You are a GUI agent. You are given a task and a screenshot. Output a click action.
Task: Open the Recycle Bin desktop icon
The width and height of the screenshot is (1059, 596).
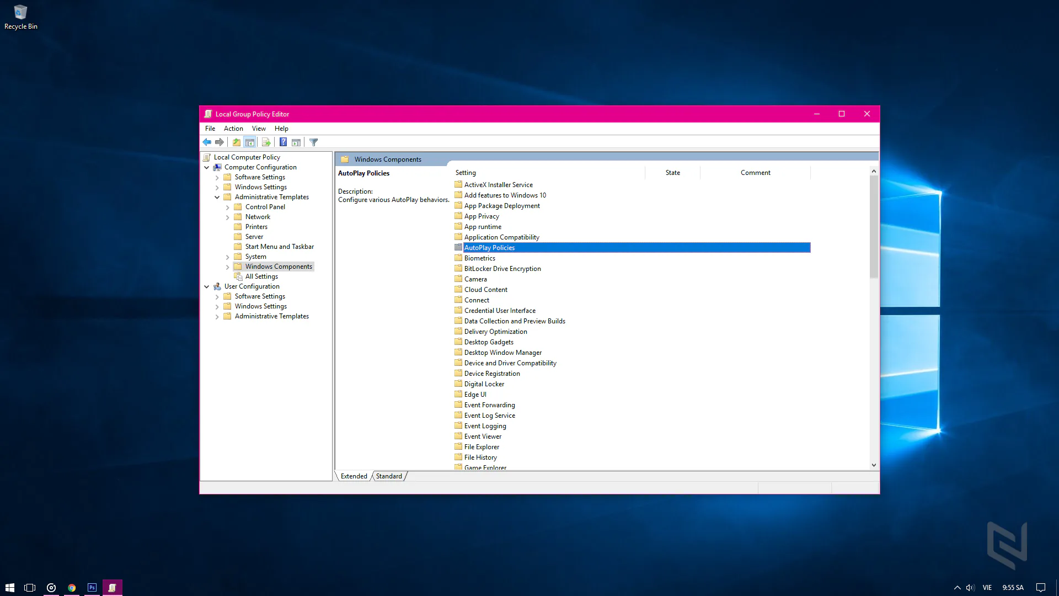pyautogui.click(x=20, y=17)
